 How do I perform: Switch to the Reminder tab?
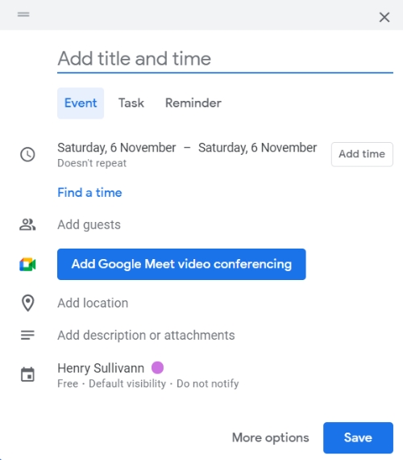coord(193,103)
